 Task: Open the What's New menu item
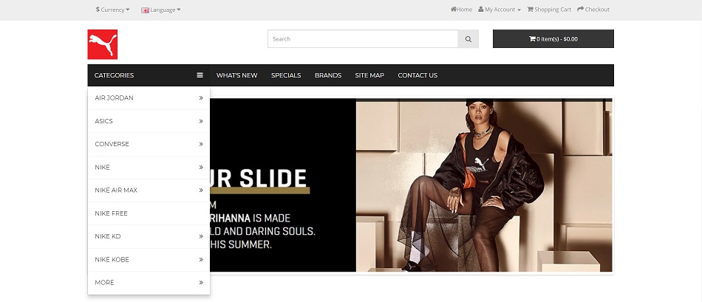tap(237, 75)
